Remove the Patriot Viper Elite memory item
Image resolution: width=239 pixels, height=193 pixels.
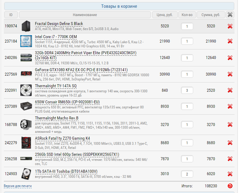coord(230,58)
